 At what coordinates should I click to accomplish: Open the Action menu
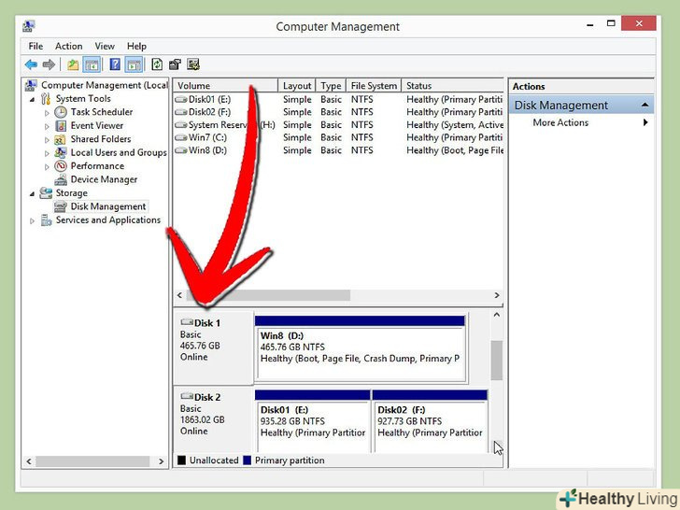68,46
